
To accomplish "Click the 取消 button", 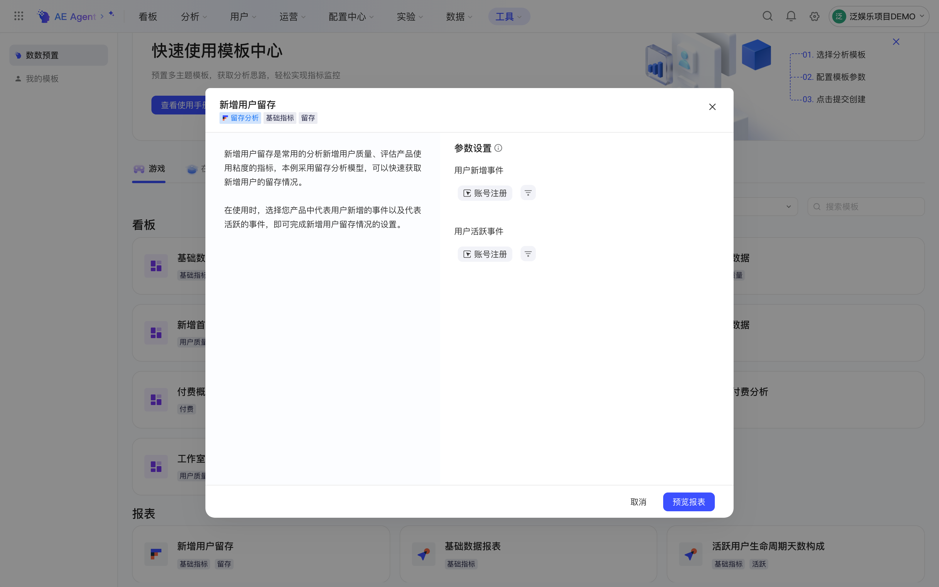I will coord(638,502).
